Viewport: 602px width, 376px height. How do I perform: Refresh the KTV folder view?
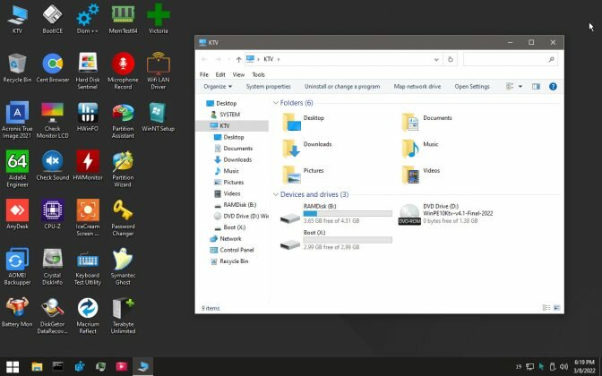[451, 59]
